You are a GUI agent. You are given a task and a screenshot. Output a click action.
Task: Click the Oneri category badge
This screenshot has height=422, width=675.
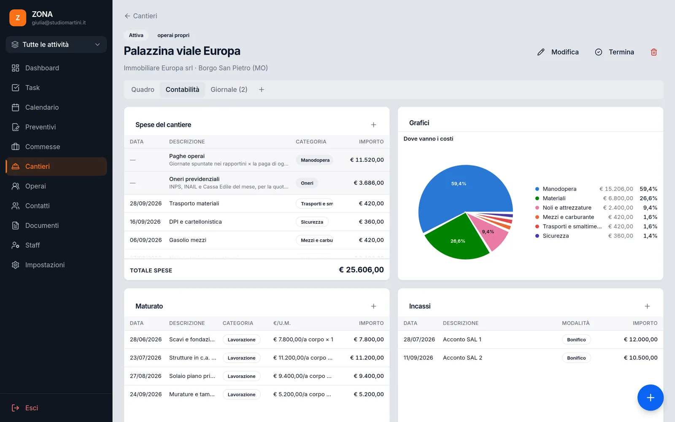pyautogui.click(x=307, y=183)
